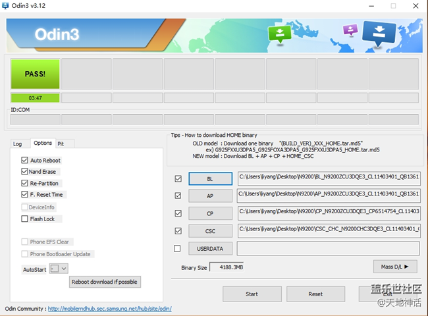Click the Odin3 logo in banner
Screen dimensions: 428x316
click(x=57, y=34)
